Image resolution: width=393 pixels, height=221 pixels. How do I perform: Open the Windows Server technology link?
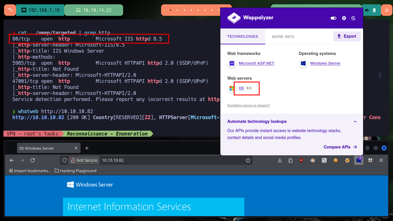tap(325, 63)
